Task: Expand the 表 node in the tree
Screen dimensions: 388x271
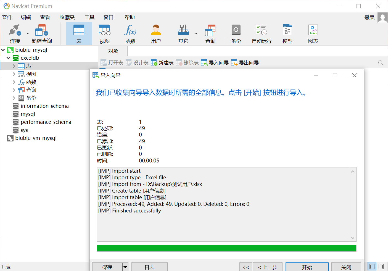Action: coord(14,66)
